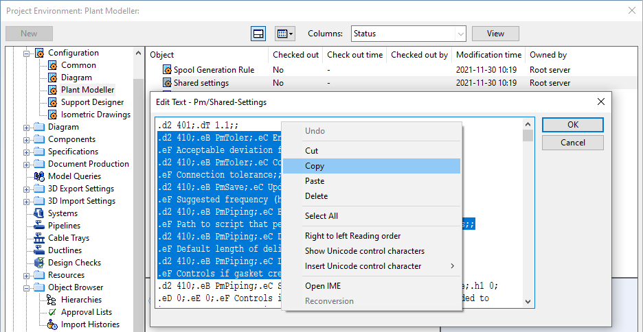643x332 pixels.
Task: Open the Columns Status dropdown
Action: click(x=460, y=34)
